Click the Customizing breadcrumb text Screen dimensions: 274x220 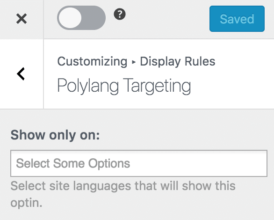(92, 62)
